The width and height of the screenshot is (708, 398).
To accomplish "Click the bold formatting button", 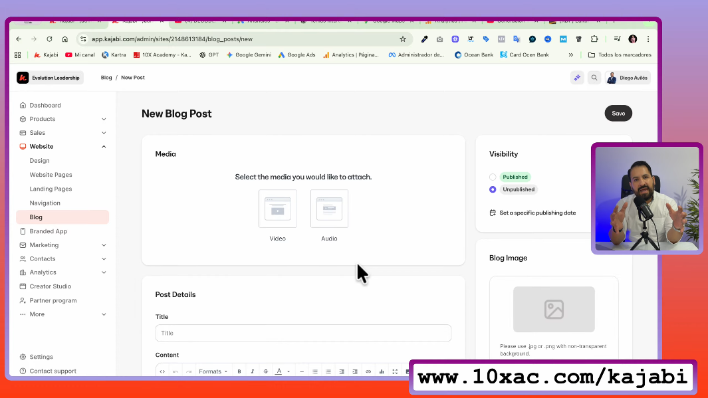I will 239,371.
